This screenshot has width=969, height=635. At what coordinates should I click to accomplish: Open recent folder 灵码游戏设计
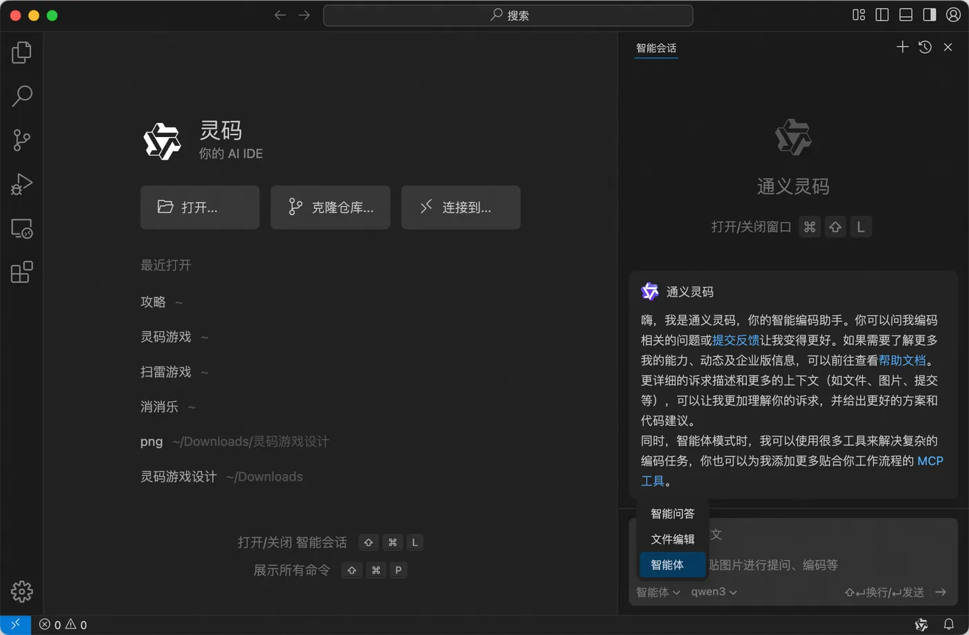pos(179,477)
